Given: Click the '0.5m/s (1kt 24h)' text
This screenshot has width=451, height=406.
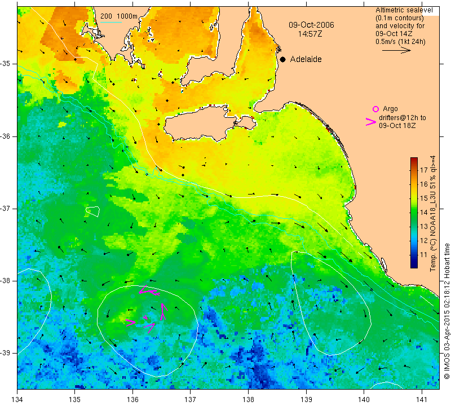Looking at the screenshot, I should [x=400, y=42].
